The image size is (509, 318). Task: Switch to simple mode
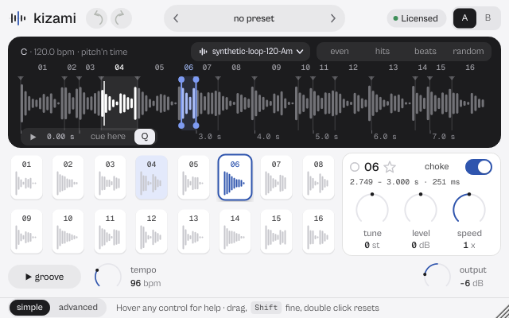29,308
